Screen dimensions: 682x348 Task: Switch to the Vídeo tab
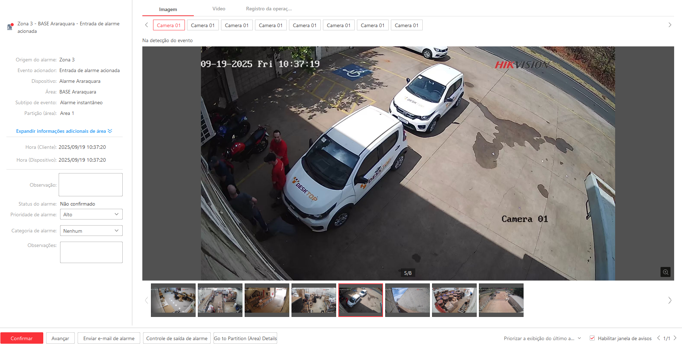click(219, 9)
